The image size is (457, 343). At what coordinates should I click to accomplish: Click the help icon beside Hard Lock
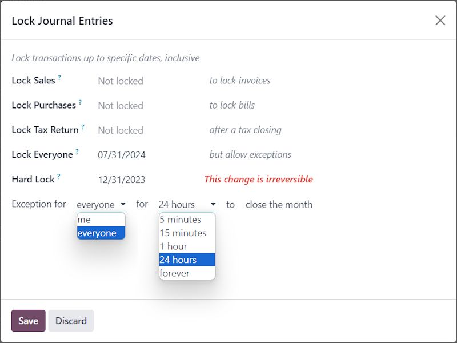[58, 176]
